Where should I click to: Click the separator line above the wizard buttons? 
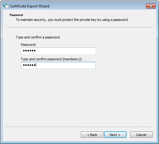pyautogui.click(x=79, y=127)
